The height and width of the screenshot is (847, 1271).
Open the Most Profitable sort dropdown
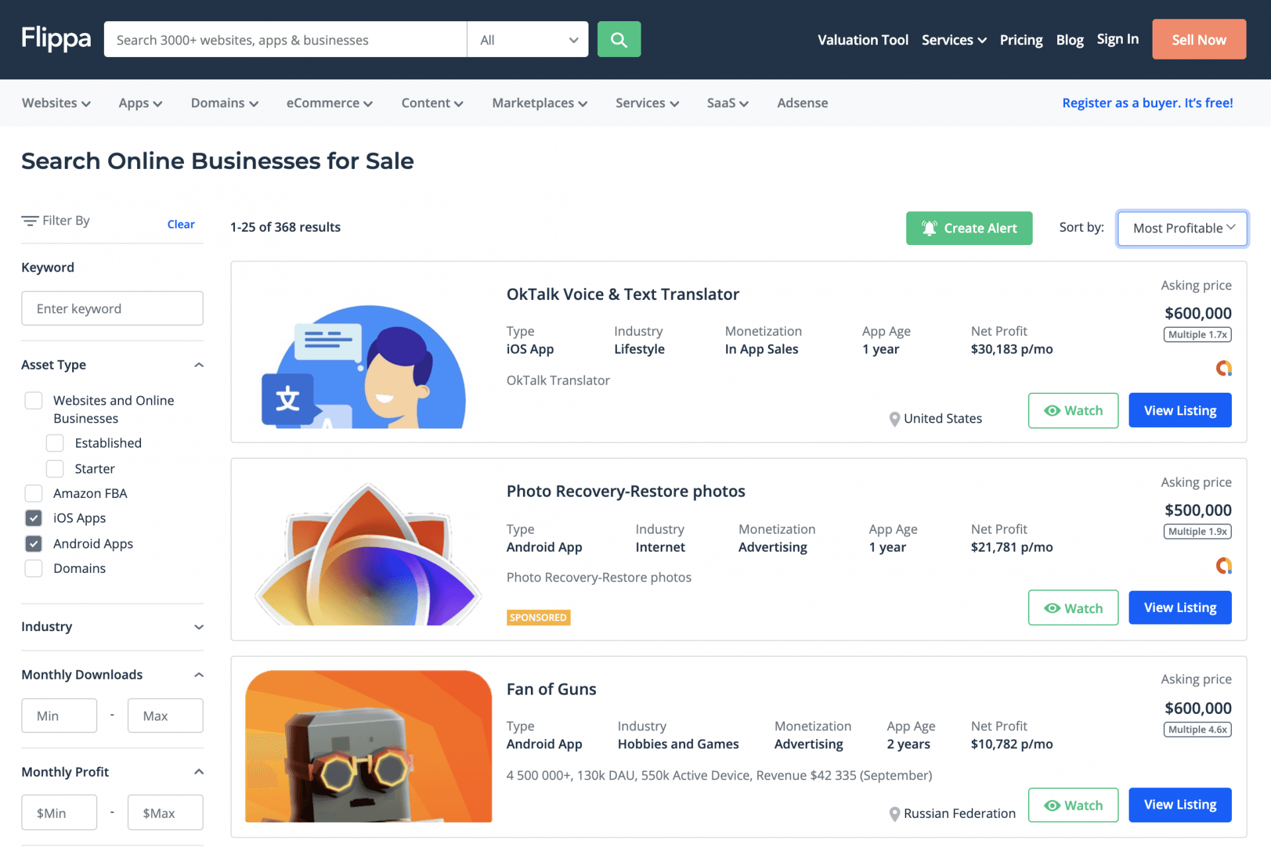(x=1182, y=228)
